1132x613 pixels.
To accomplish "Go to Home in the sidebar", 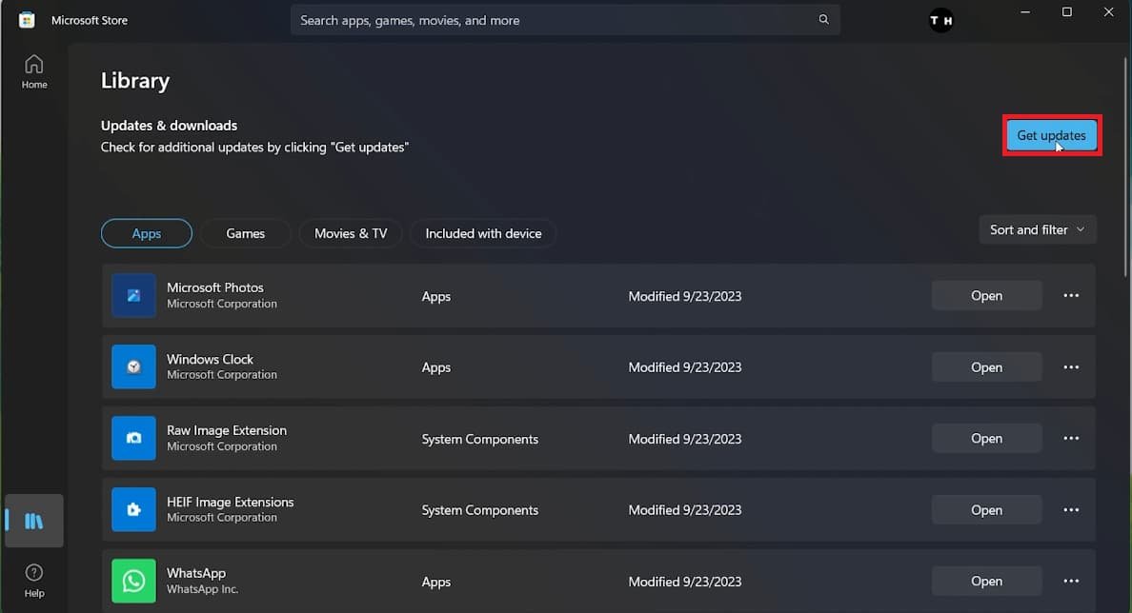I will coord(34,72).
